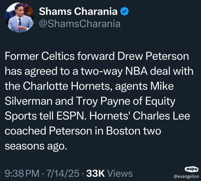Click the blue verified badge icon
The image size is (201, 181).
pyautogui.click(x=124, y=11)
